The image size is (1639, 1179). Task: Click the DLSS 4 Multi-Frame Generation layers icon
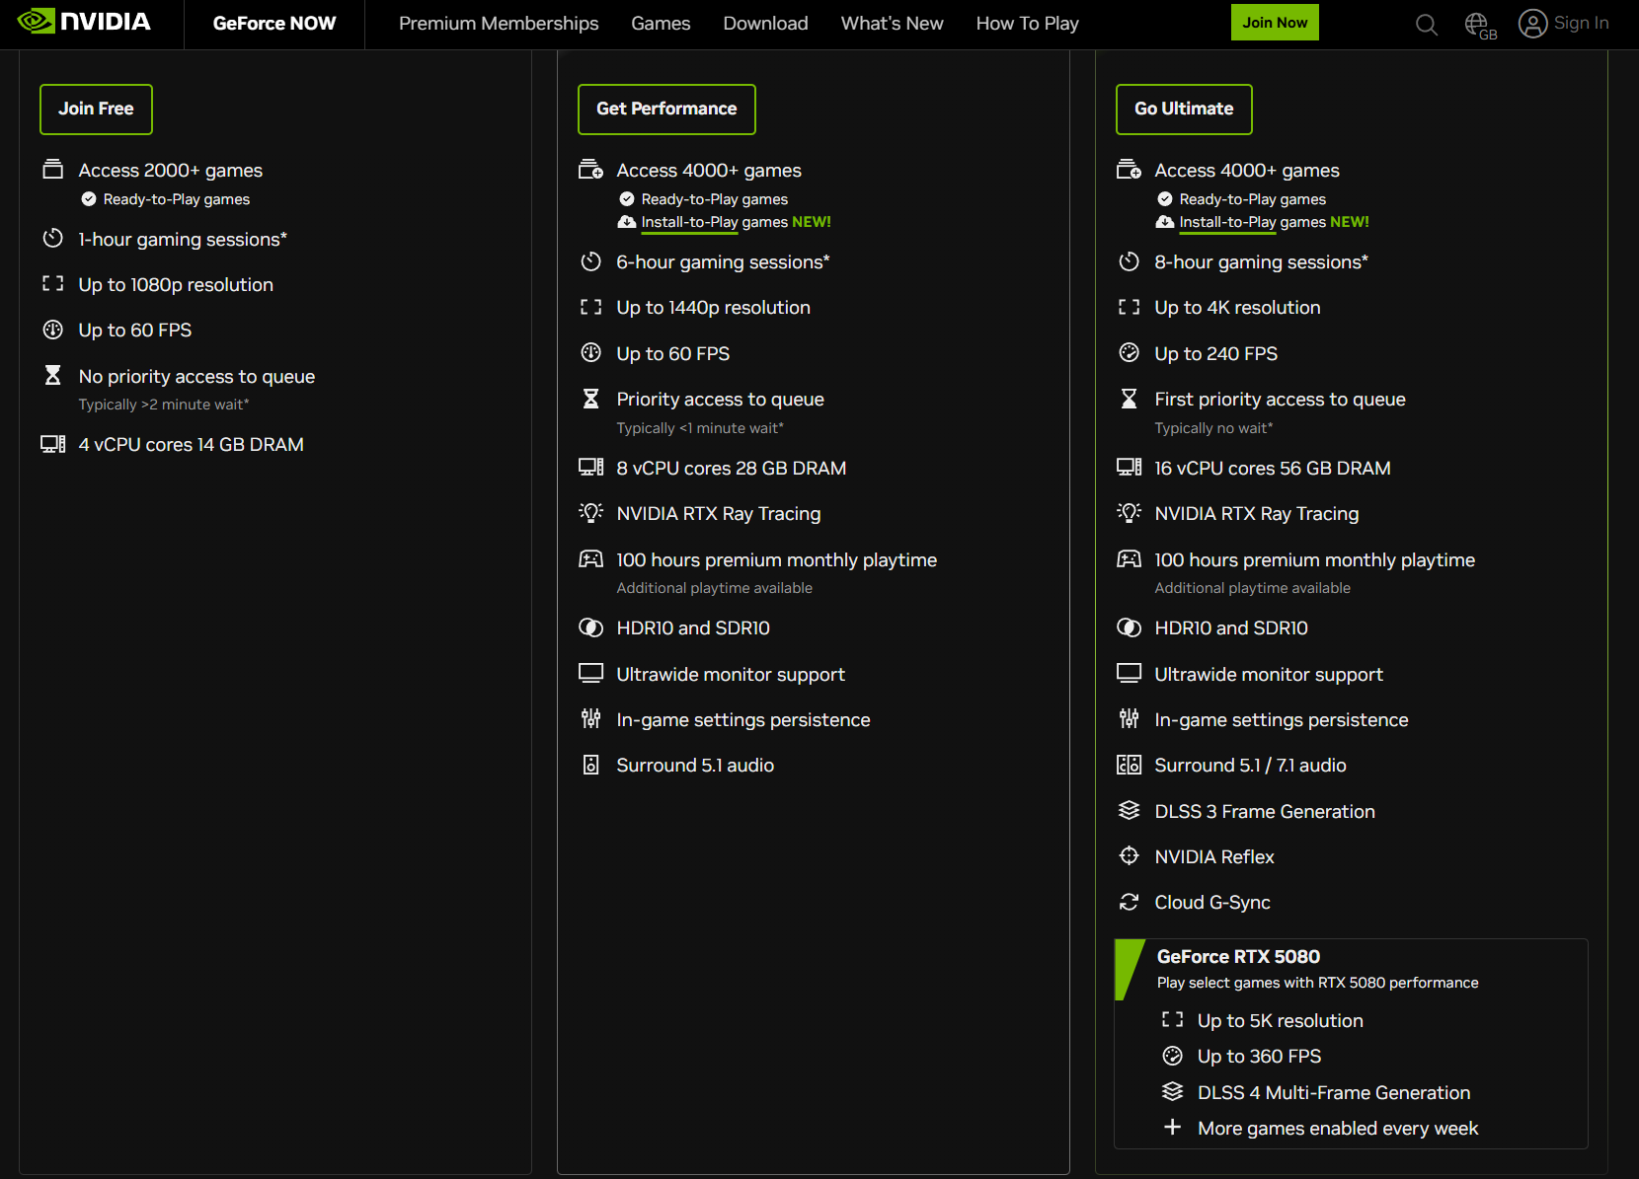click(x=1173, y=1092)
